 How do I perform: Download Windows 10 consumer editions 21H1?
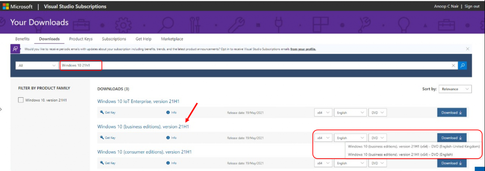pyautogui.click(x=451, y=163)
